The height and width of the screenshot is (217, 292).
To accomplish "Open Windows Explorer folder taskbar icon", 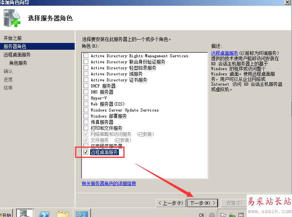I will click(x=63, y=214).
